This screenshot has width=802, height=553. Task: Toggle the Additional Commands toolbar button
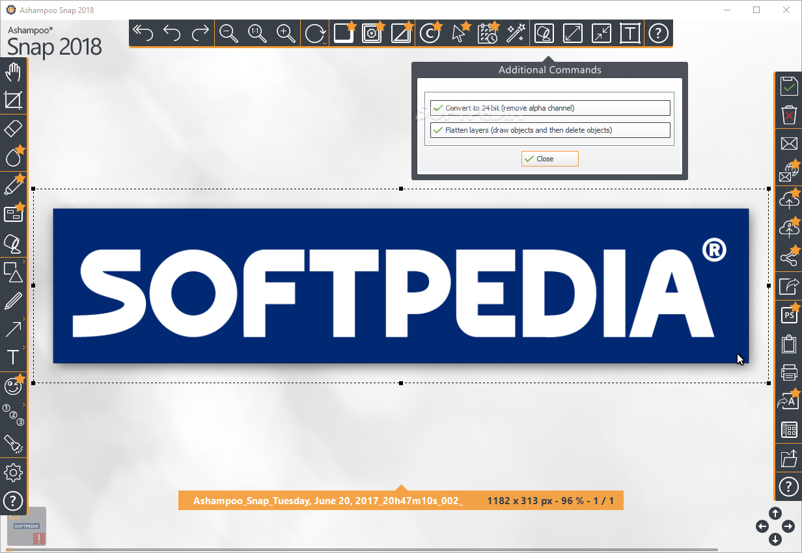coord(544,33)
